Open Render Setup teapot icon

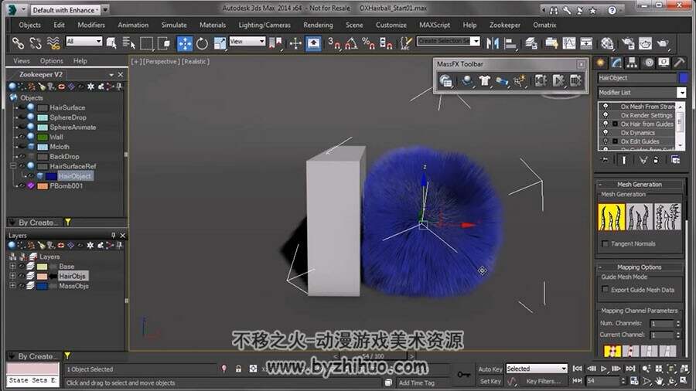coord(628,43)
